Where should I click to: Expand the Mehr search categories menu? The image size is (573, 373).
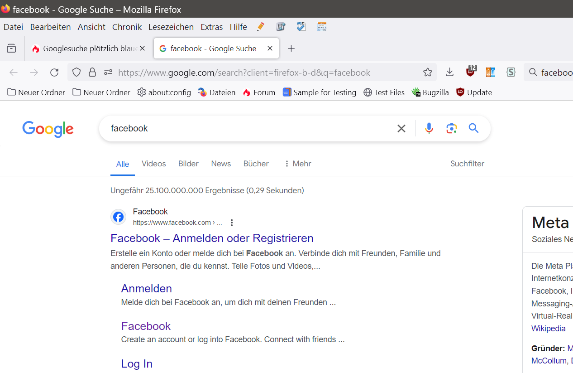(297, 164)
